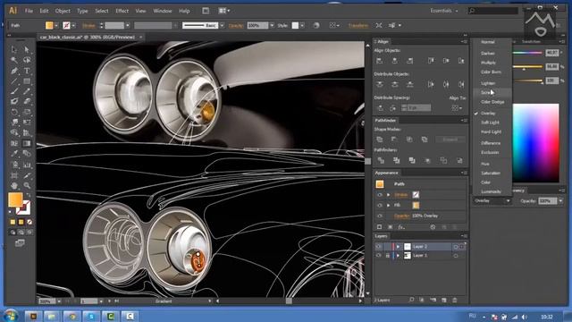
Task: Hide the Opacity attribute in Appearance
Action: tap(379, 216)
